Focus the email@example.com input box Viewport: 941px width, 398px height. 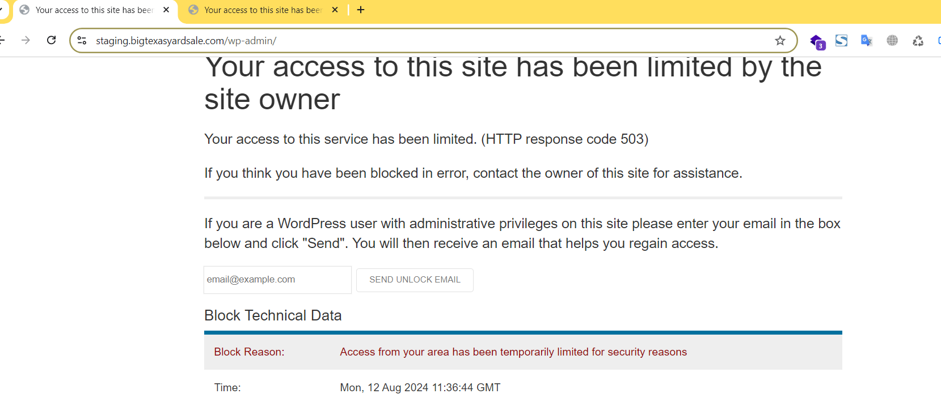point(277,280)
